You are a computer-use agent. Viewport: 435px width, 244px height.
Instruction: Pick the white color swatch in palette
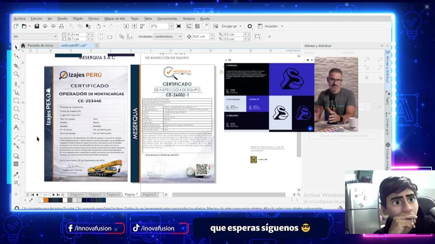(x=65, y=200)
